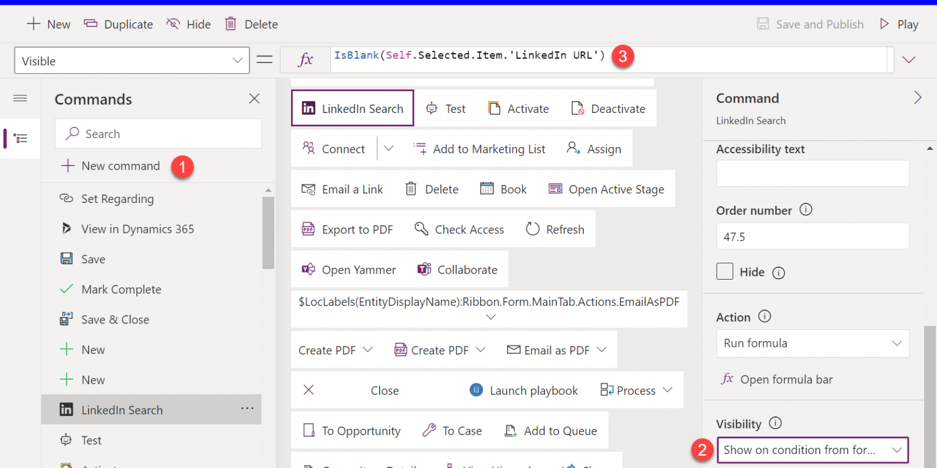This screenshot has height=468, width=937.
Task: Click Duplicate in the top toolbar
Action: click(x=118, y=24)
